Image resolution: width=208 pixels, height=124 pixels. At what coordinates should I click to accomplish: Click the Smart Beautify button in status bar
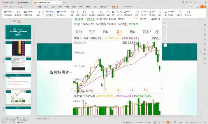pyautogui.click(x=128, y=122)
